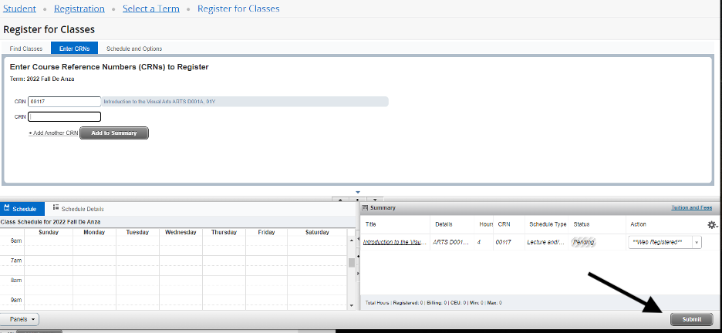Click the gear settings icon in Summary
Viewport: 722px width, 333px height.
coord(711,224)
